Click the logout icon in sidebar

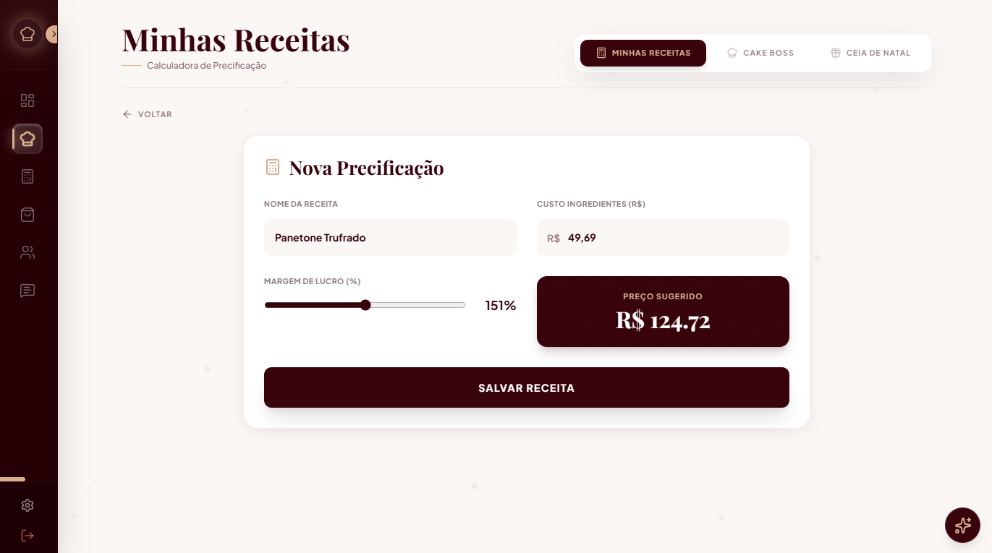pos(27,536)
